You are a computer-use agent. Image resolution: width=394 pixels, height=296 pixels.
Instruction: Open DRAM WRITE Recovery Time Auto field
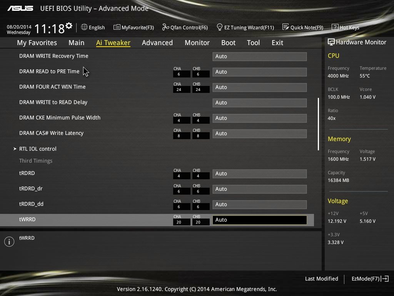click(260, 56)
